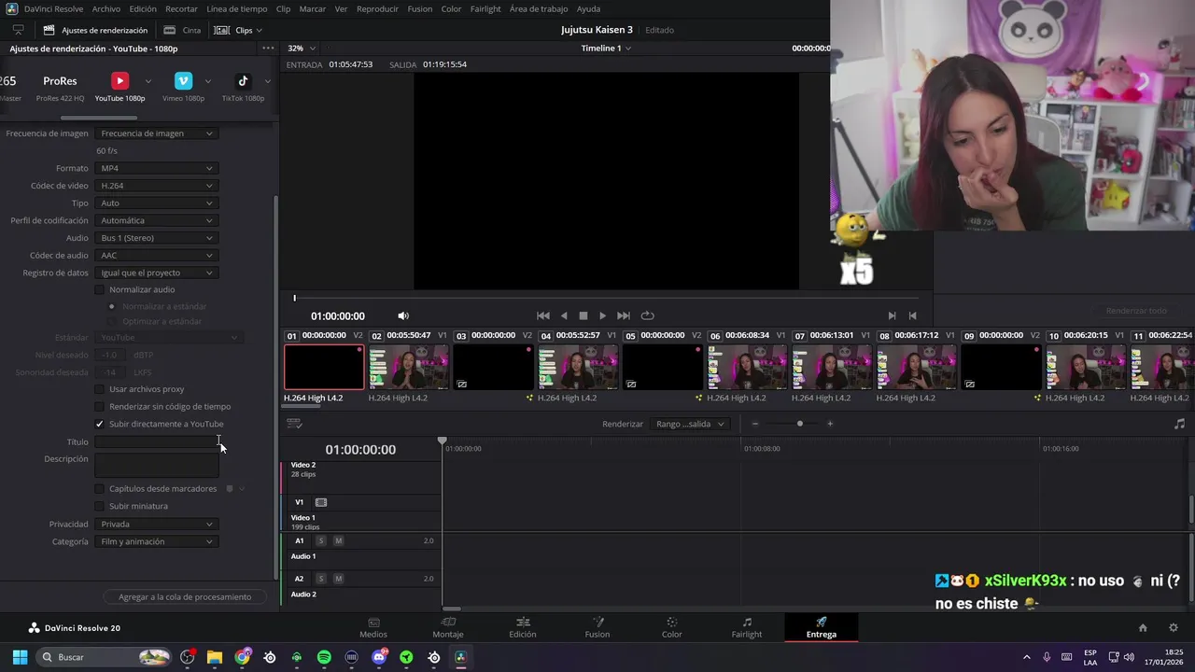Open the Área de trabajo menu
The image size is (1195, 672).
[x=539, y=8]
